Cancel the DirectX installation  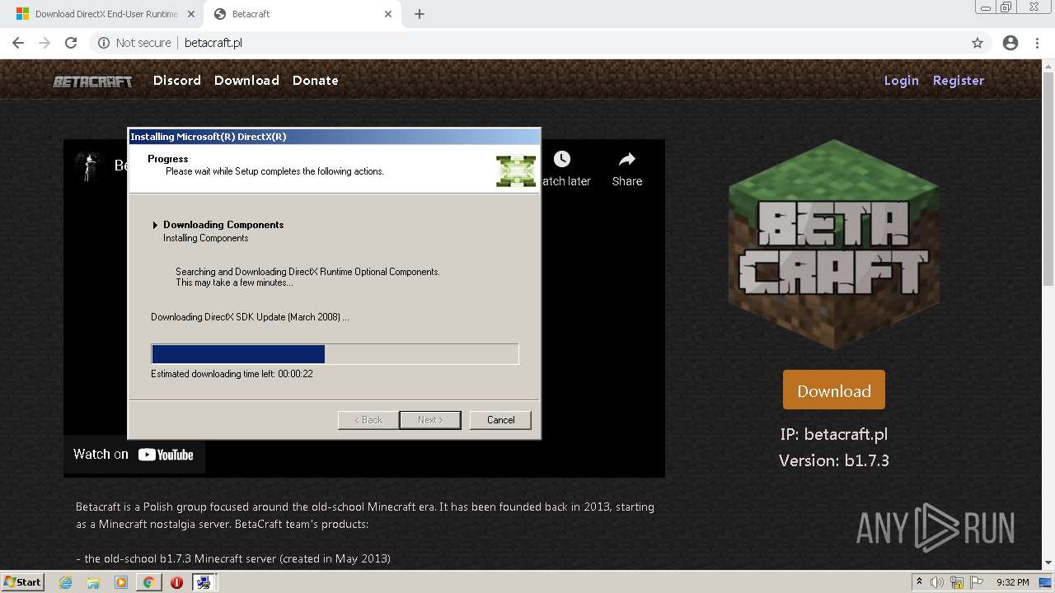tap(500, 420)
